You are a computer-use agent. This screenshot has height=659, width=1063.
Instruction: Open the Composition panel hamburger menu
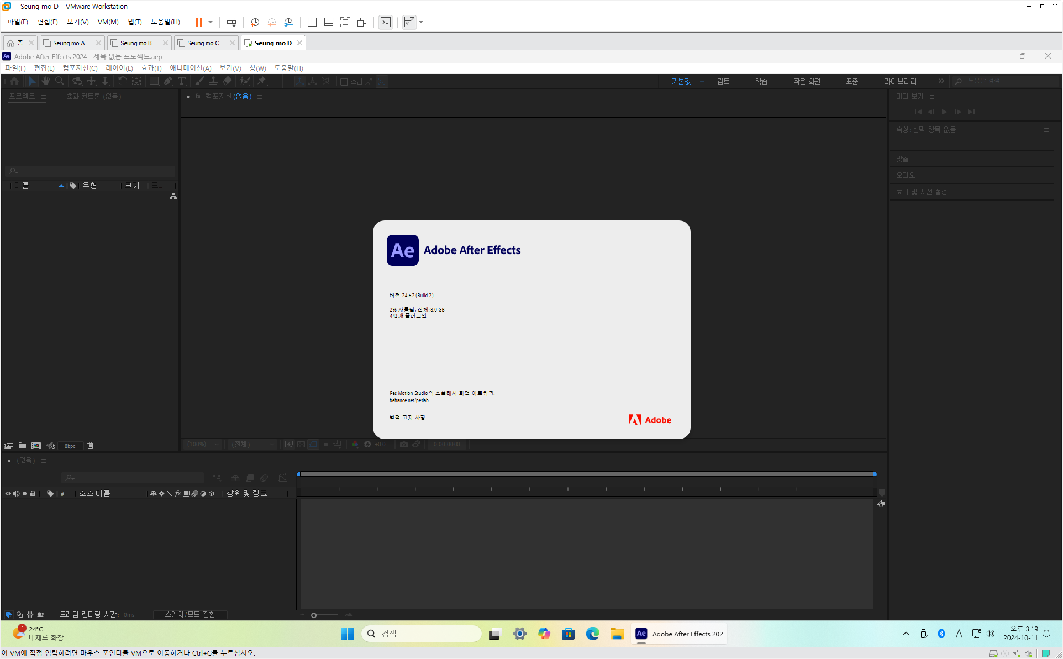pyautogui.click(x=260, y=97)
